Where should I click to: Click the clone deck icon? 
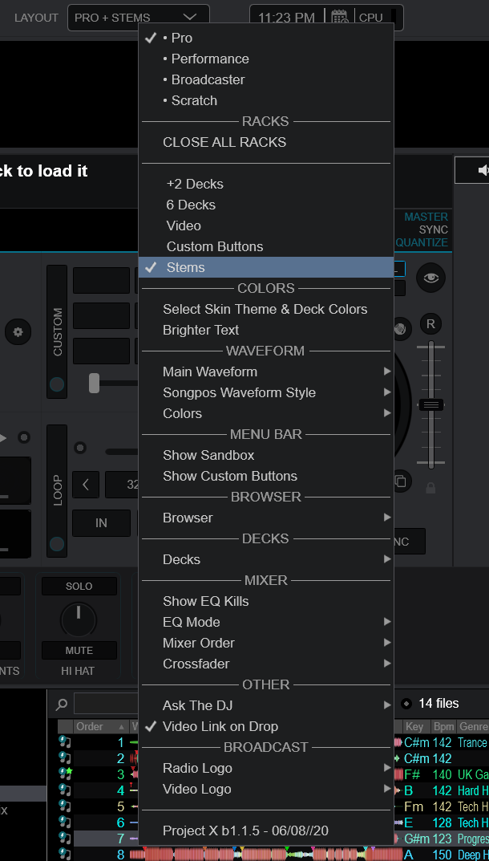pos(401,481)
